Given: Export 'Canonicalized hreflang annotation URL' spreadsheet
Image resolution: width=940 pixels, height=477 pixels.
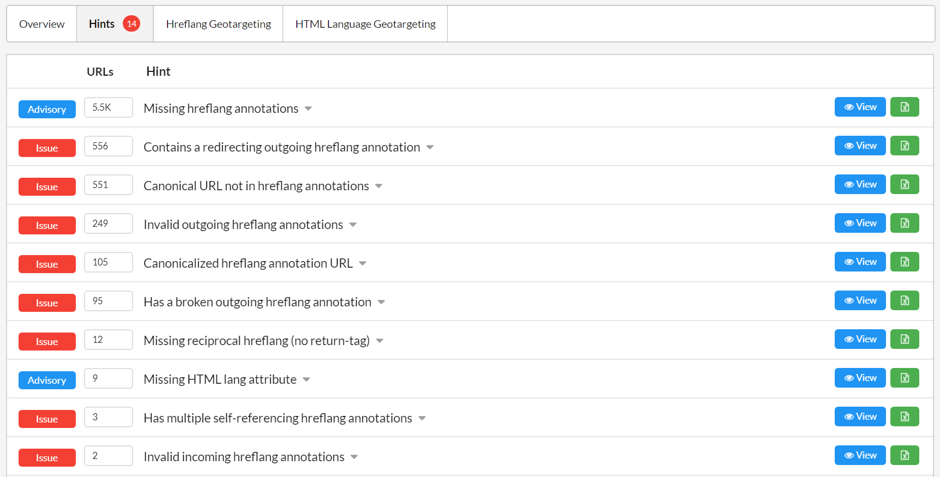Looking at the screenshot, I should point(905,262).
